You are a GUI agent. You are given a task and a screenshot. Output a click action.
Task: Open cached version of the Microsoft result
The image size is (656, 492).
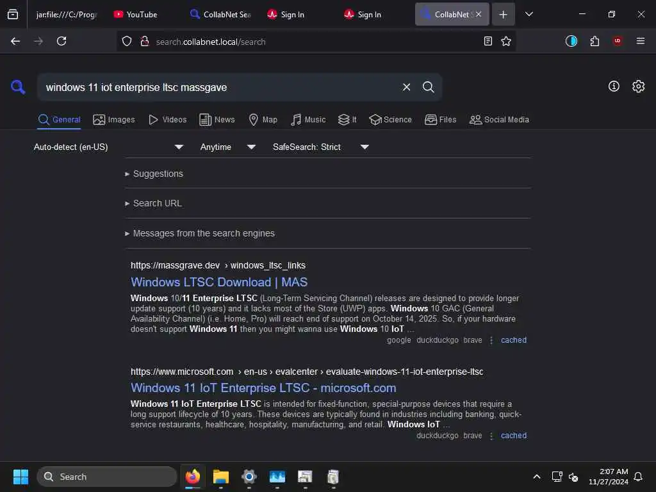coord(513,436)
